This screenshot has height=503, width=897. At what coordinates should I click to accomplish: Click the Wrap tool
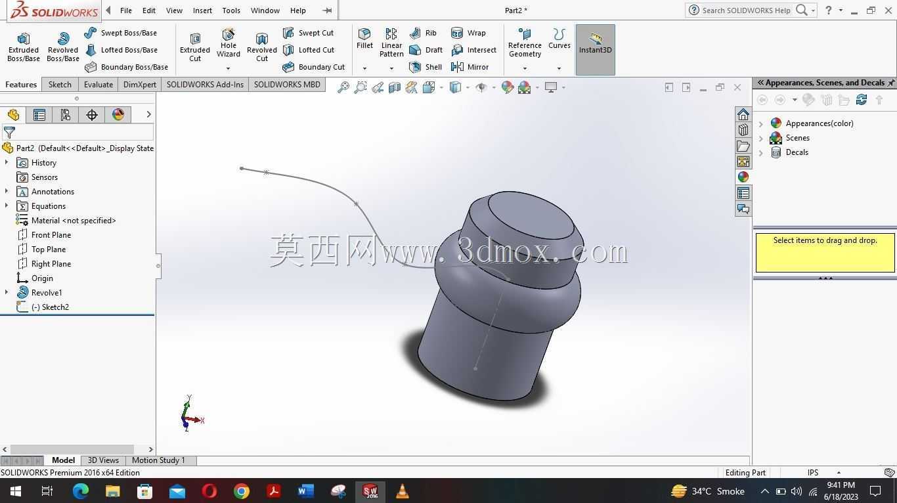click(x=468, y=33)
